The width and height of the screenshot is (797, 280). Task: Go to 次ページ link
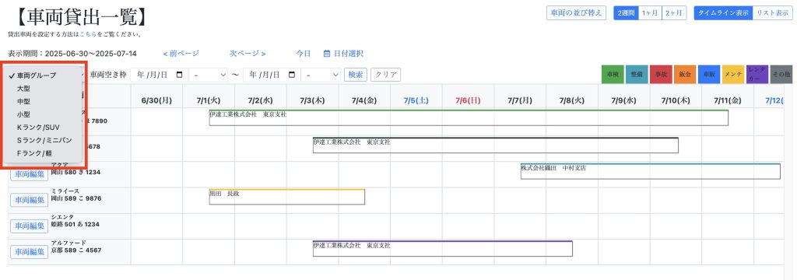click(x=248, y=54)
